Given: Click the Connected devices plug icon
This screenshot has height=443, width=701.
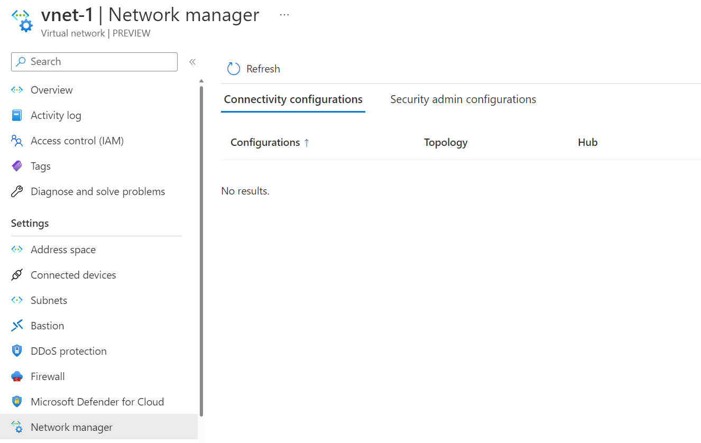Looking at the screenshot, I should [17, 275].
